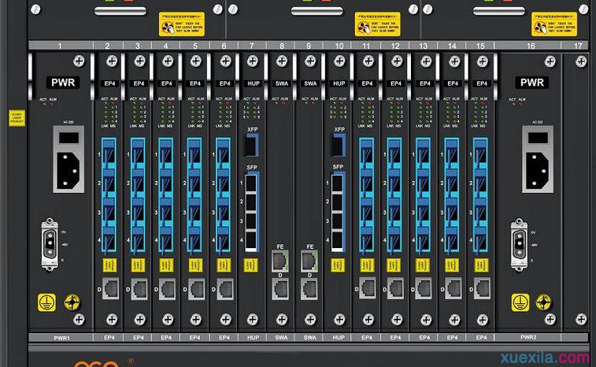596x367 pixels.
Task: Click the HUP label atop slot 7 card
Action: [x=252, y=82]
